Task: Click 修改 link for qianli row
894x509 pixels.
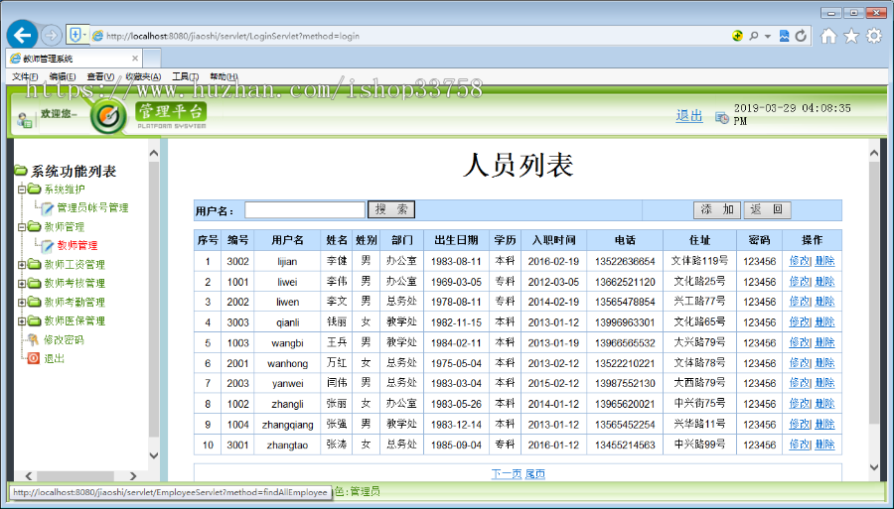Action: pyautogui.click(x=800, y=321)
